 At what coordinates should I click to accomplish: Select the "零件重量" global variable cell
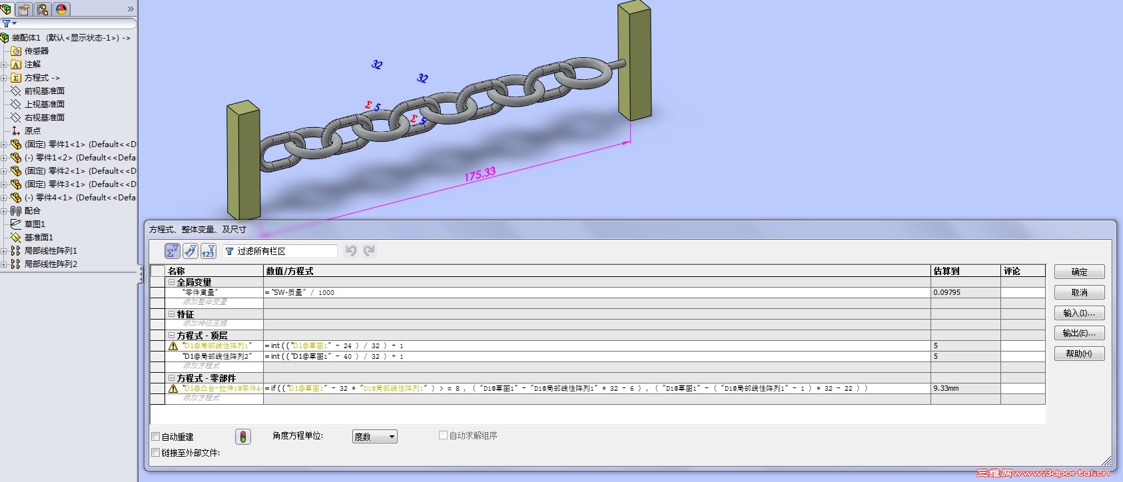(214, 292)
